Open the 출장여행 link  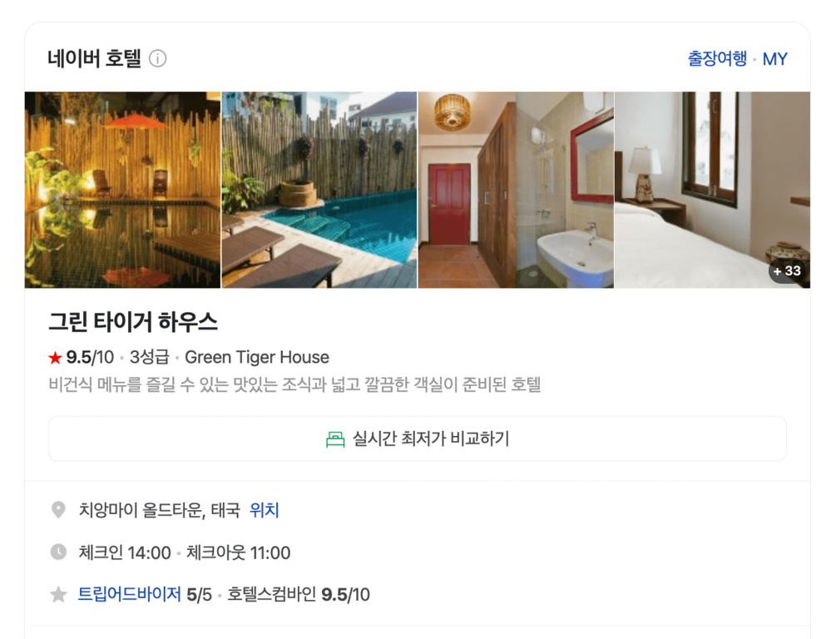(x=717, y=58)
